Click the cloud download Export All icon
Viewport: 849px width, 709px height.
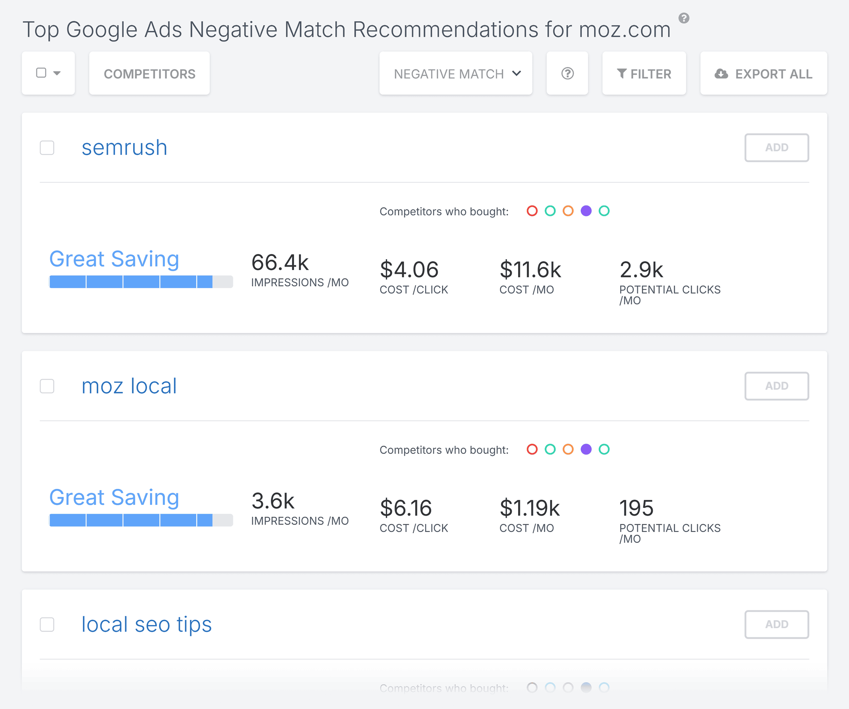click(x=721, y=74)
